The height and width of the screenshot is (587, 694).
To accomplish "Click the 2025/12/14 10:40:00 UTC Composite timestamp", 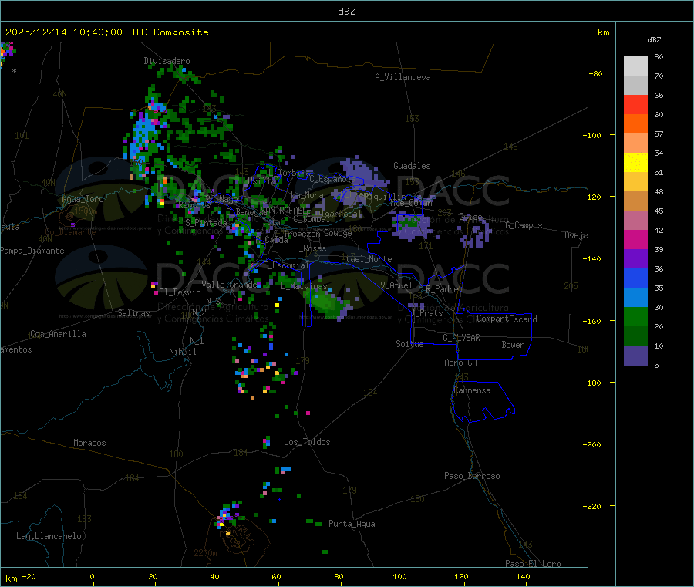I will coord(106,32).
